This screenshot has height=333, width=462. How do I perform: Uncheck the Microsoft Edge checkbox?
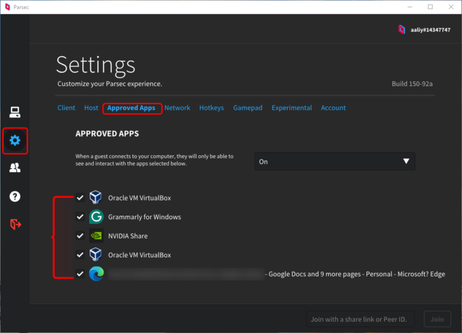coord(80,274)
